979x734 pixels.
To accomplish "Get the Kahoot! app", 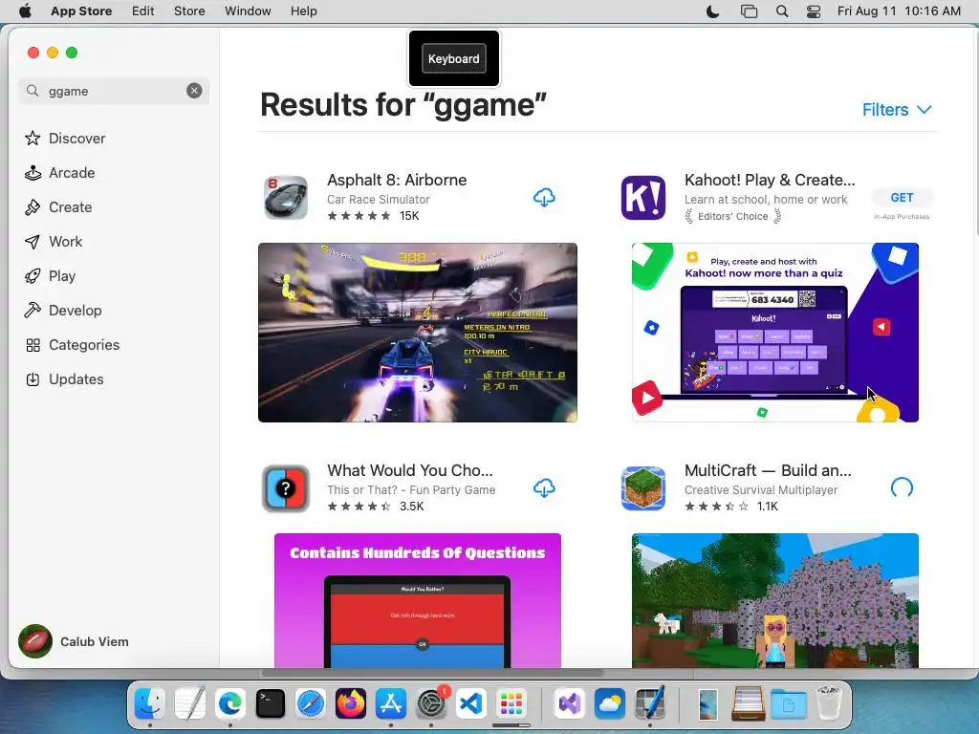I will coord(902,197).
